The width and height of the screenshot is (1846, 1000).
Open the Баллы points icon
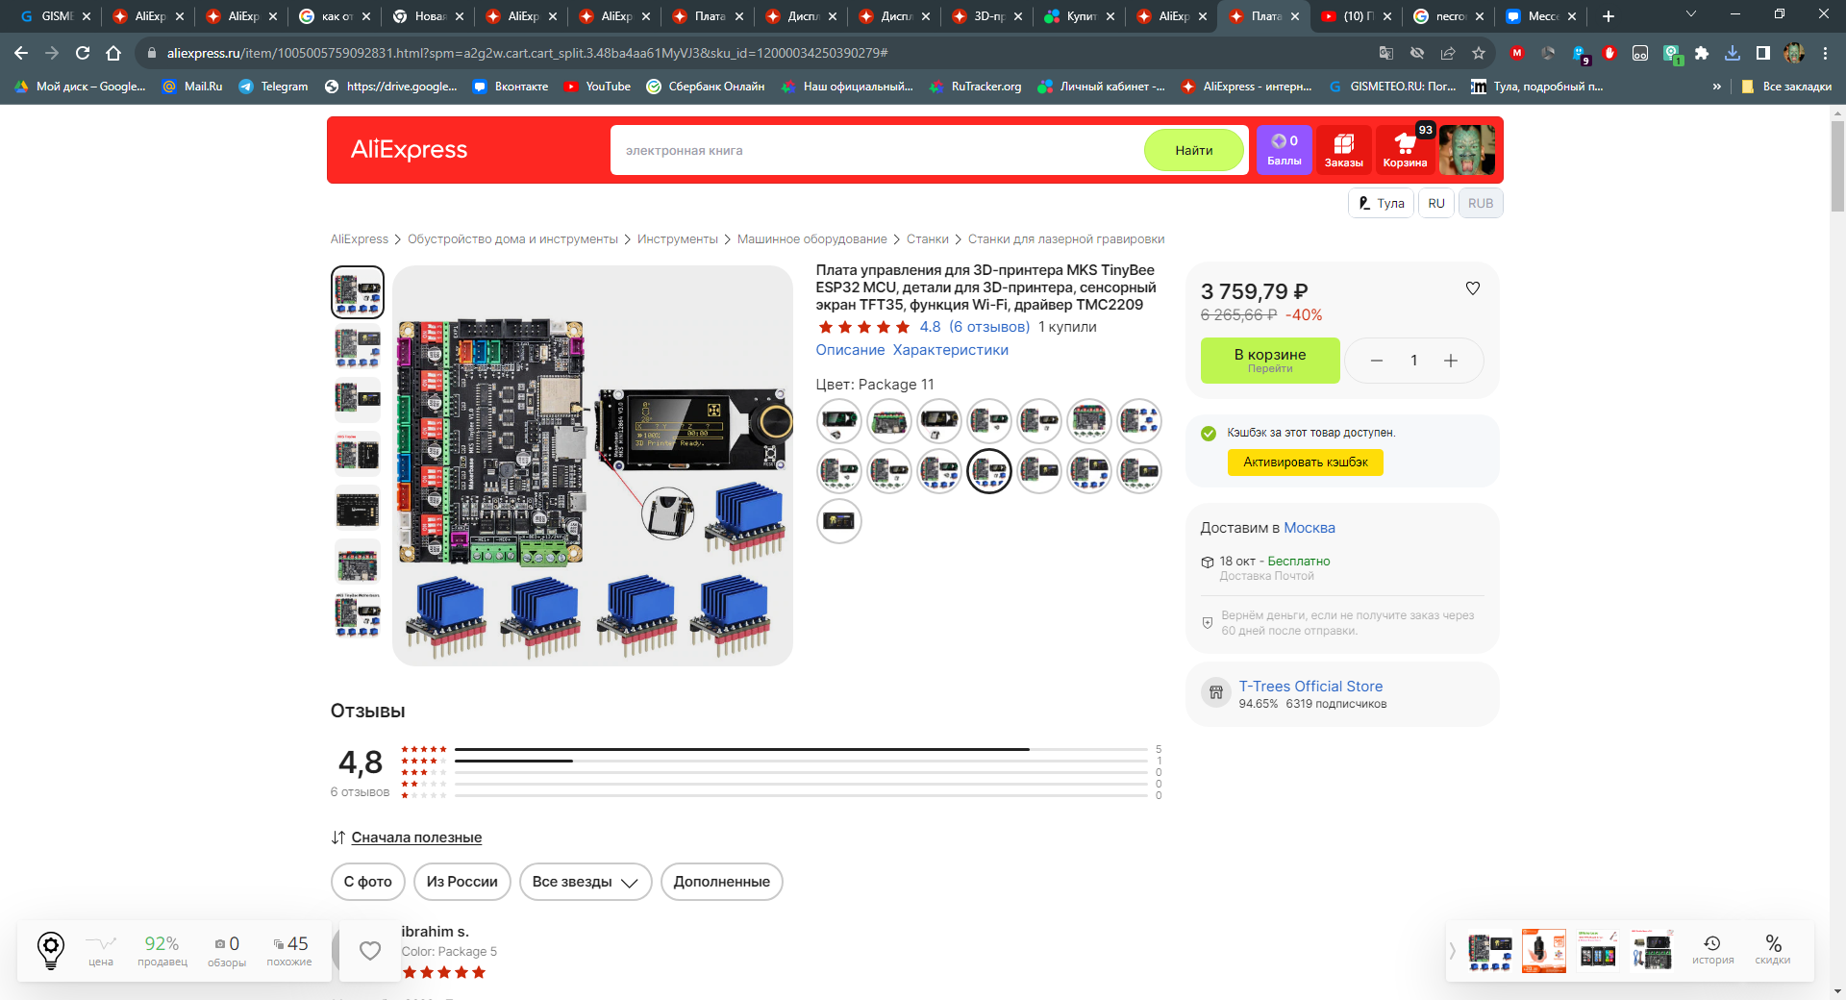coord(1285,150)
